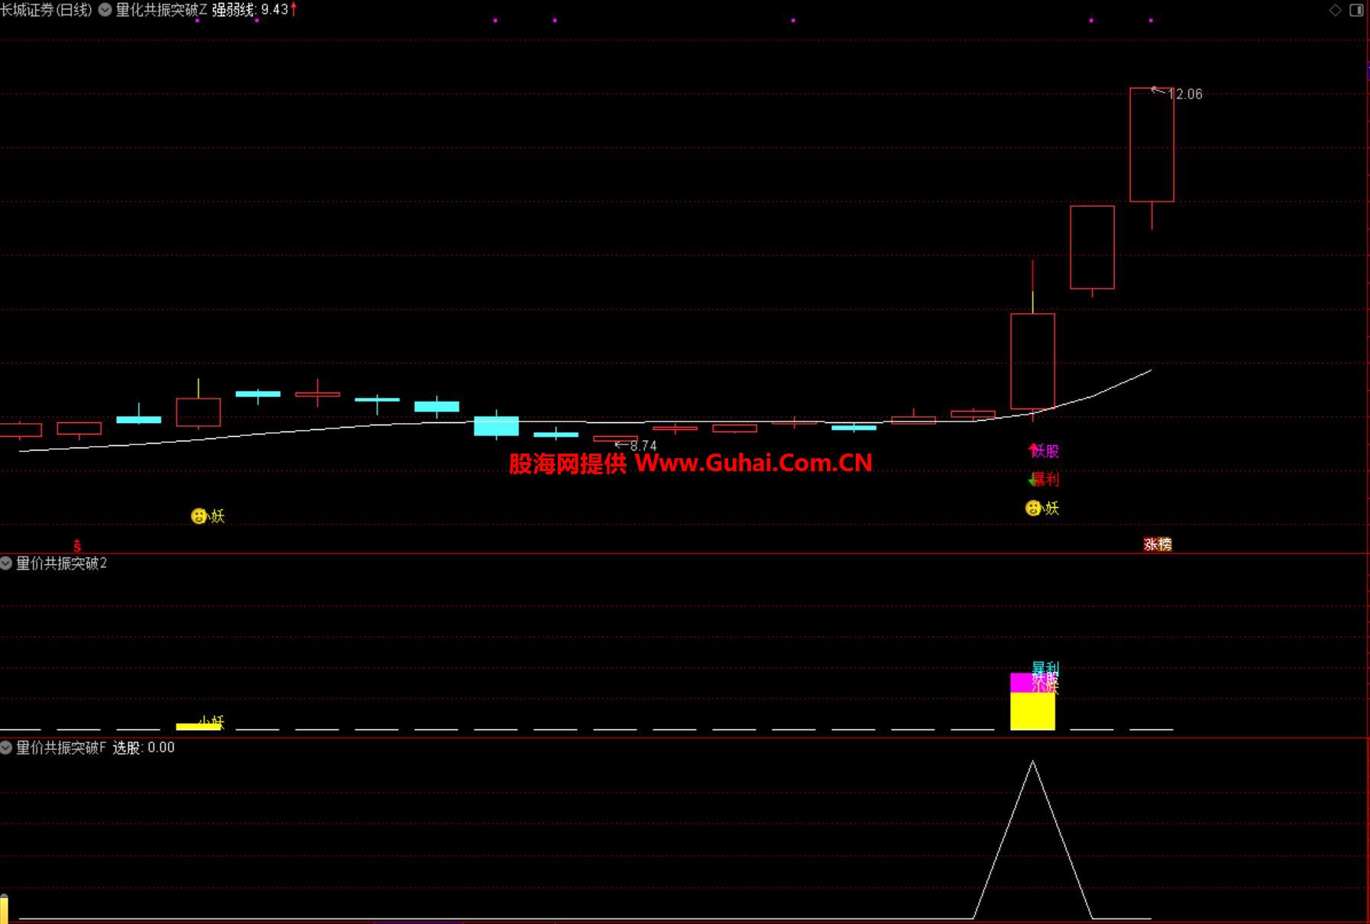
Task: Select the 长城证券(日线) chart title
Action: [x=47, y=10]
